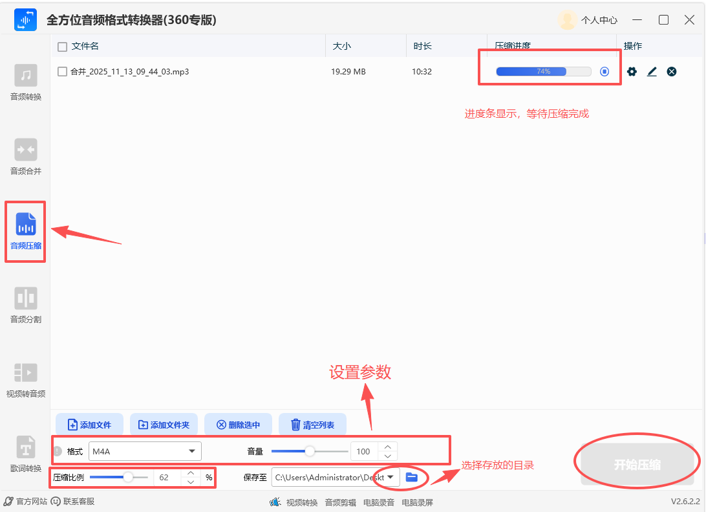Open the blue folder browse icon

pos(412,478)
